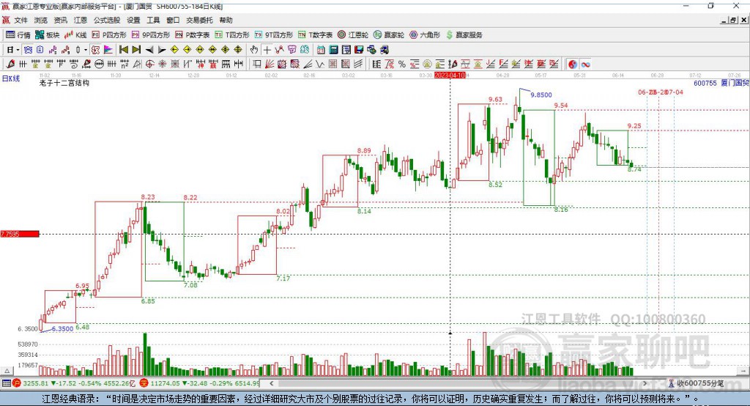Select the percent % retracement tool

pyautogui.click(x=402, y=64)
